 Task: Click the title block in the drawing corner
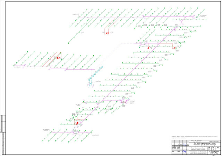pyautogui.click(x=196, y=147)
